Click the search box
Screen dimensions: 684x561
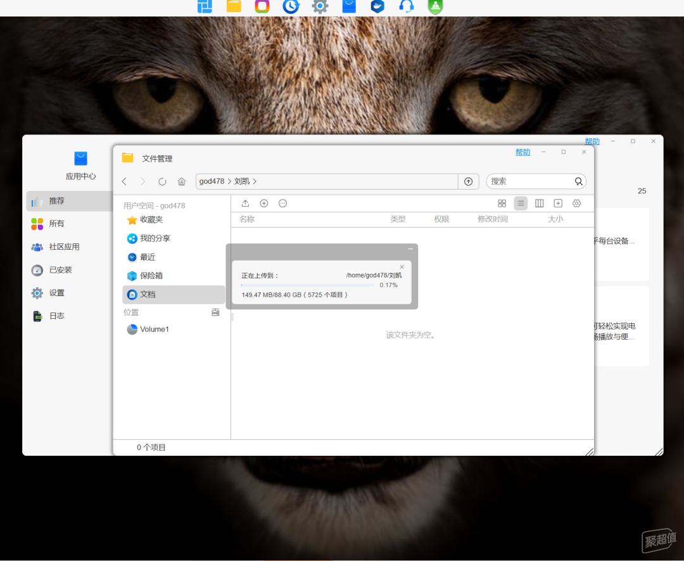(x=532, y=181)
